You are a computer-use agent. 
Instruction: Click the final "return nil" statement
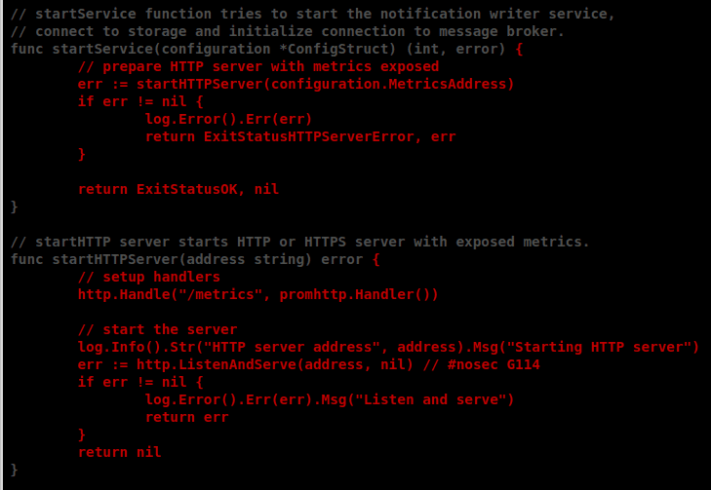click(x=119, y=452)
